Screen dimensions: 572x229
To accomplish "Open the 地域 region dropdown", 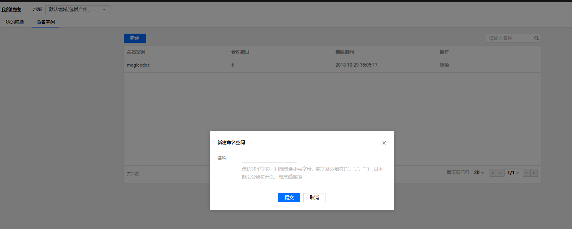I will pyautogui.click(x=78, y=10).
